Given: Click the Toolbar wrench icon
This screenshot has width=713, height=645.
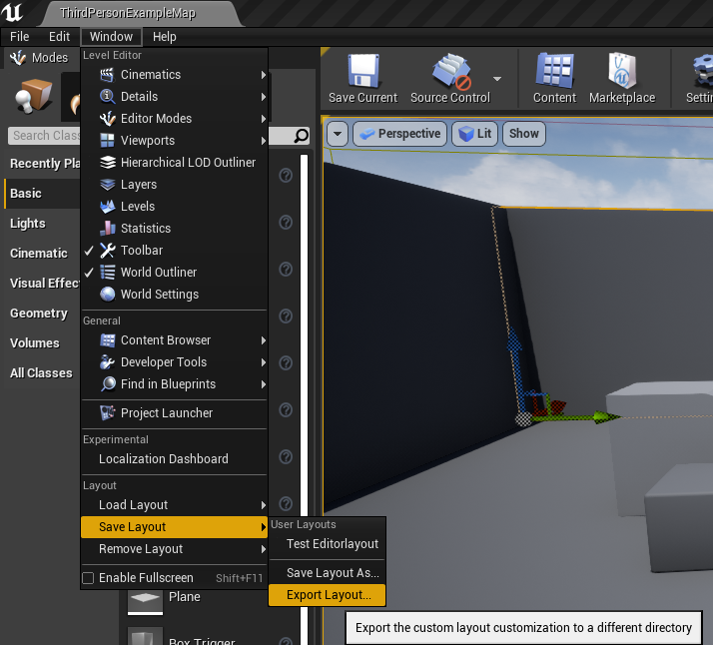Looking at the screenshot, I should point(107,251).
